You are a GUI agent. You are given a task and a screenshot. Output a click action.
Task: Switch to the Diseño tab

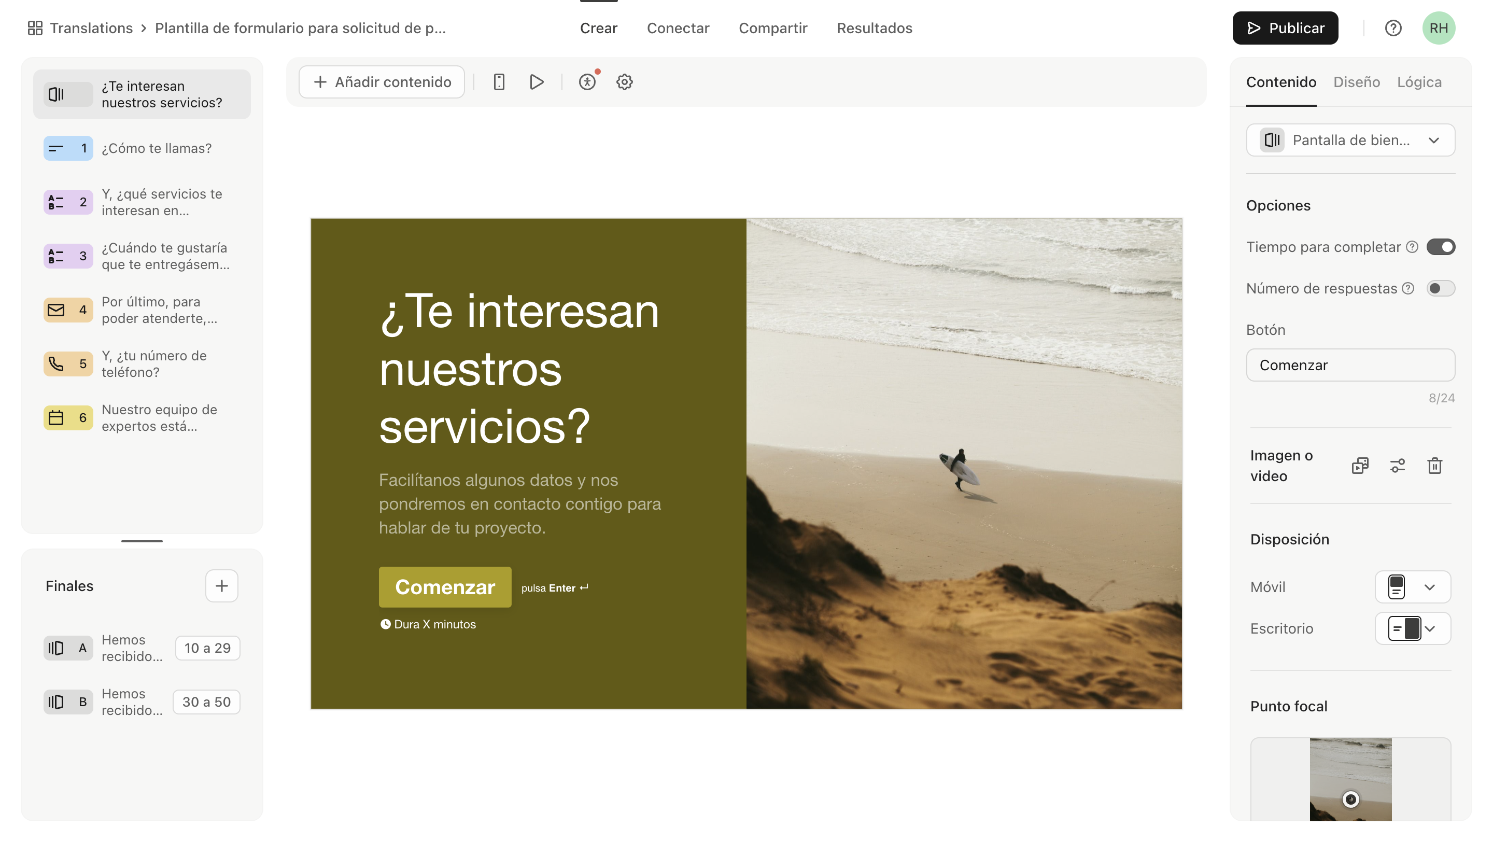pos(1356,82)
